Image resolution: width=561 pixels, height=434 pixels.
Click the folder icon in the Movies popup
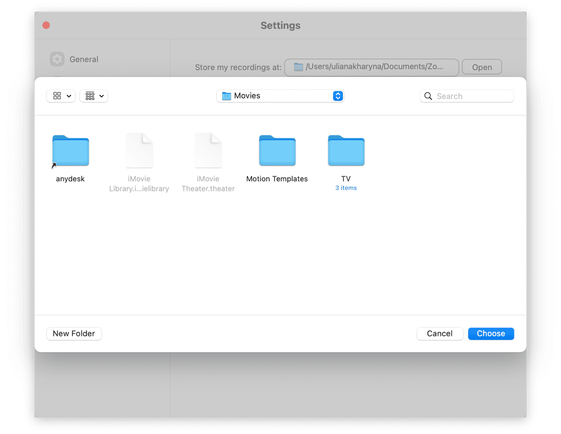226,96
